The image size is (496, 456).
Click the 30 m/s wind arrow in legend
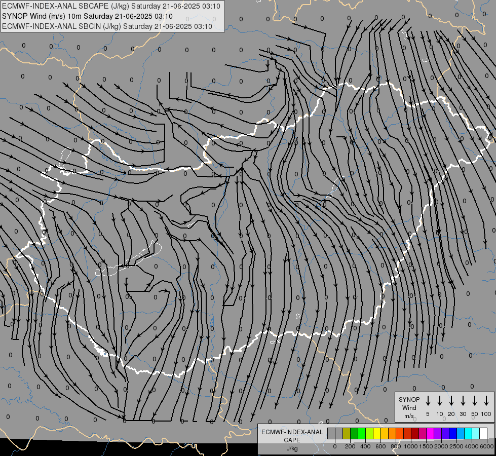[463, 401]
